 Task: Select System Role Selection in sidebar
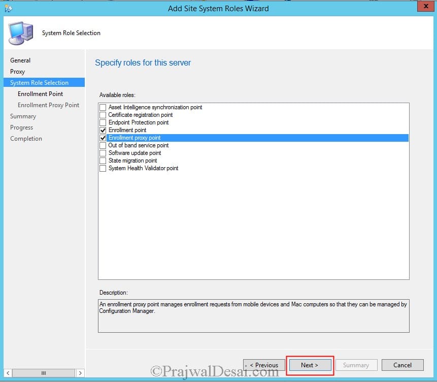44,83
